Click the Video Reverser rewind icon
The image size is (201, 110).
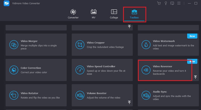146,70
